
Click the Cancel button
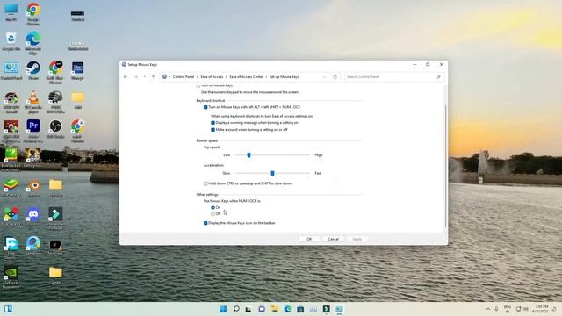coord(333,239)
